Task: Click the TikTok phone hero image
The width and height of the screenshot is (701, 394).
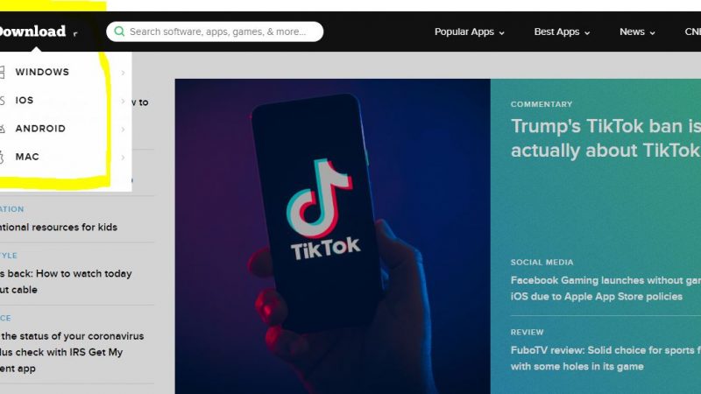Action: coord(332,236)
